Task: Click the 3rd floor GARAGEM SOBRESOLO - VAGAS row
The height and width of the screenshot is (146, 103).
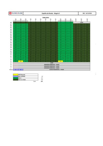Action: tap(52, 65)
